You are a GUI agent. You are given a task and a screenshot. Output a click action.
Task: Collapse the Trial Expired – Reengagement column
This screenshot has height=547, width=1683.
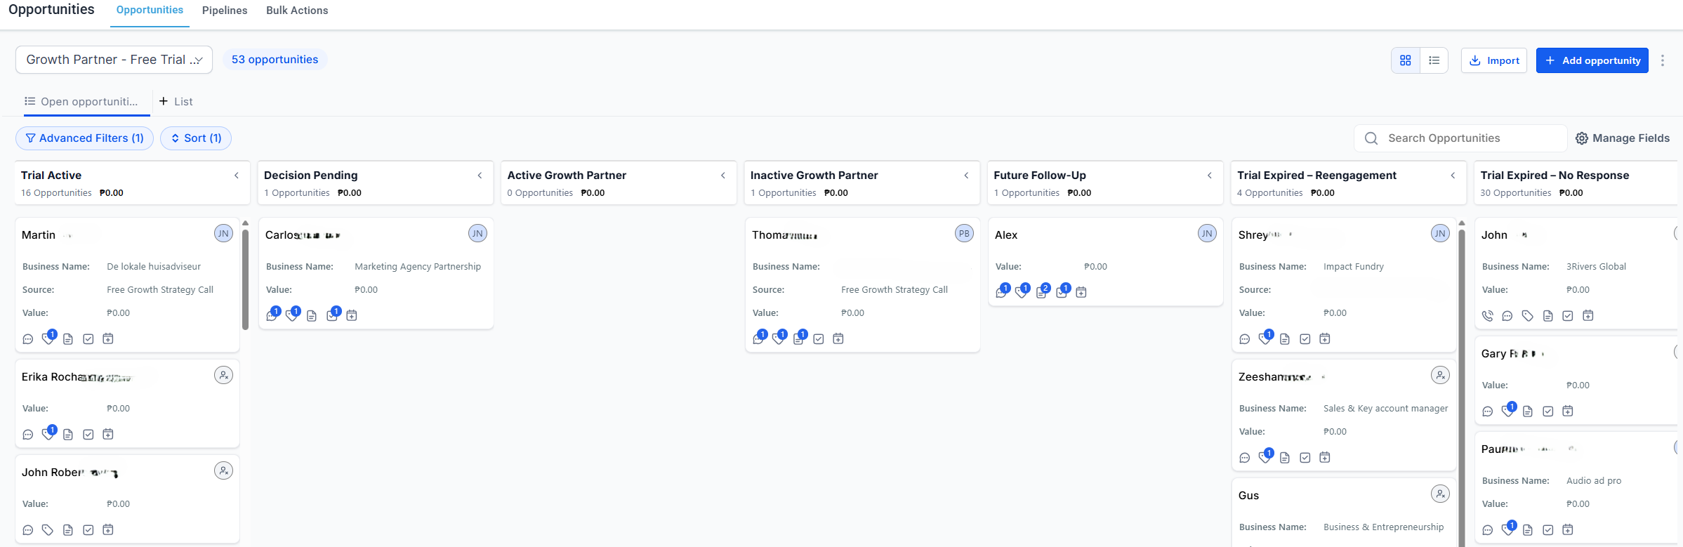(1453, 176)
